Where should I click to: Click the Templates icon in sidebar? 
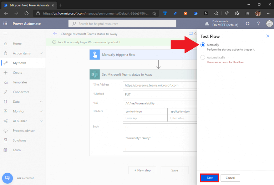pos(6,82)
